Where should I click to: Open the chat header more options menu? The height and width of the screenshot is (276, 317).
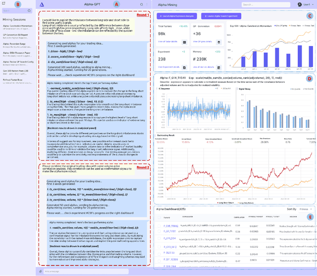coord(148,3)
